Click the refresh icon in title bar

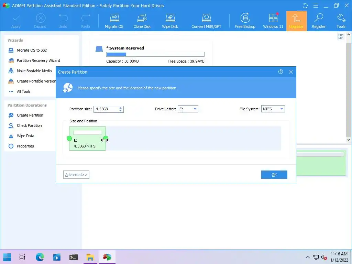pos(305,5)
